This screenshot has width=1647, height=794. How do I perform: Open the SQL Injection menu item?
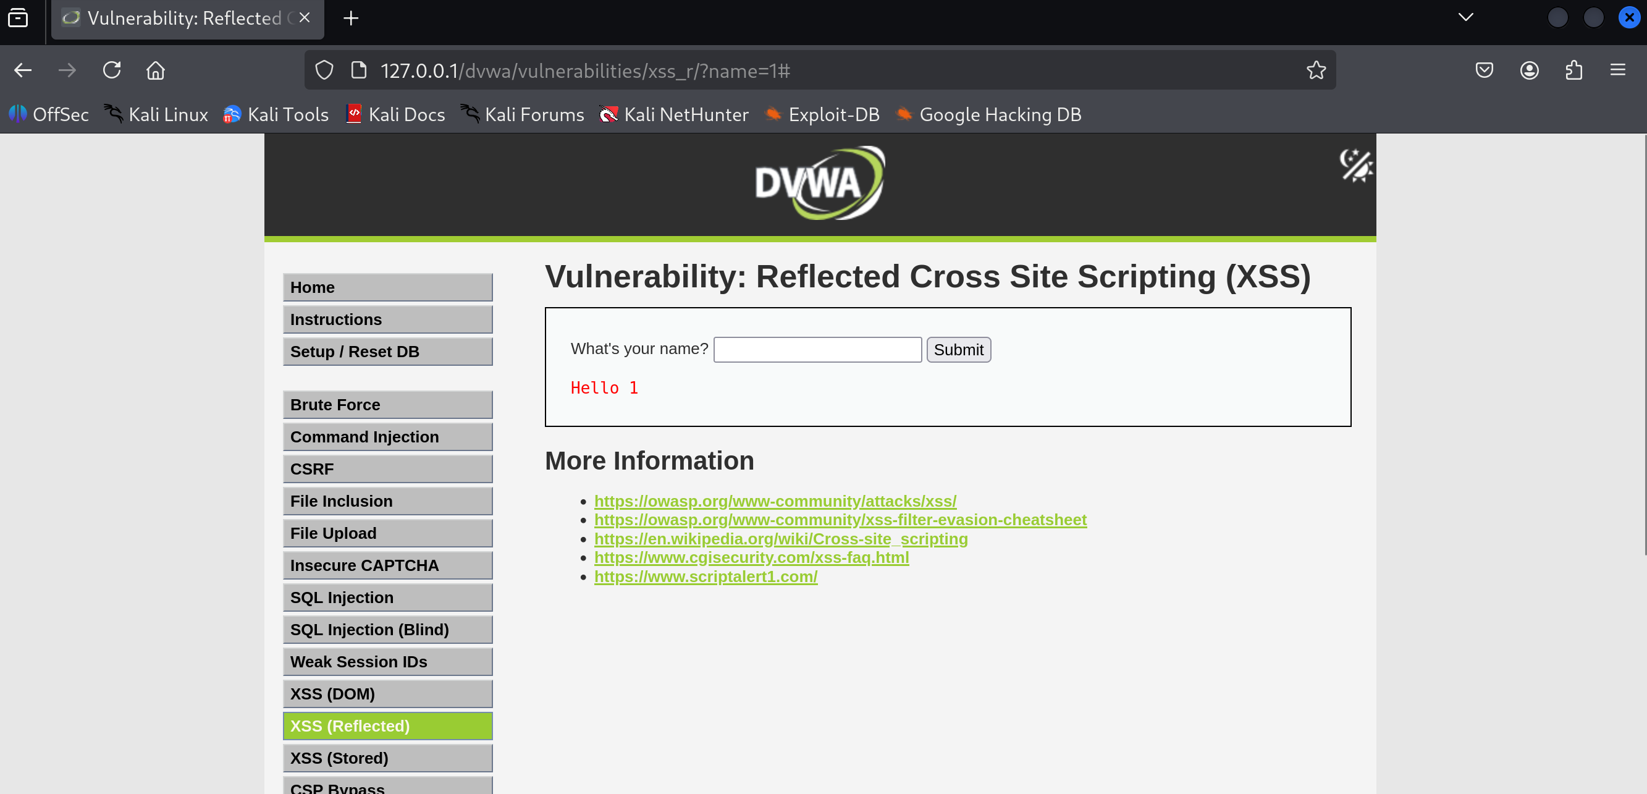click(x=387, y=597)
